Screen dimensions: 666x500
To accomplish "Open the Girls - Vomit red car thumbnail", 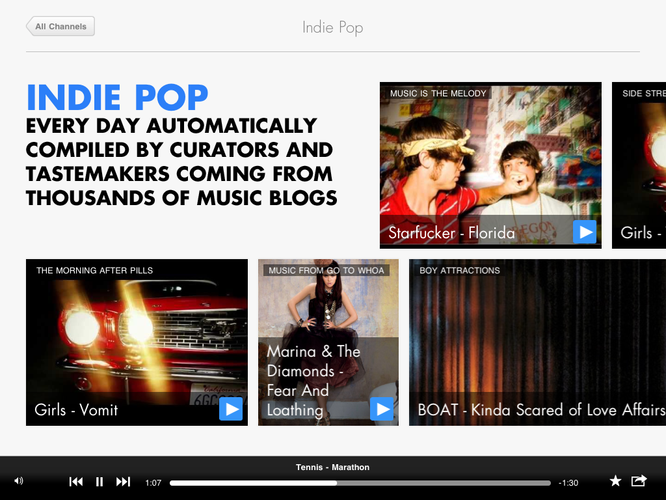I will click(137, 342).
